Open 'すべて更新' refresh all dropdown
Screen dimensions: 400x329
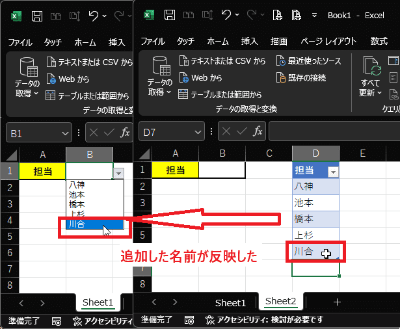371,92
